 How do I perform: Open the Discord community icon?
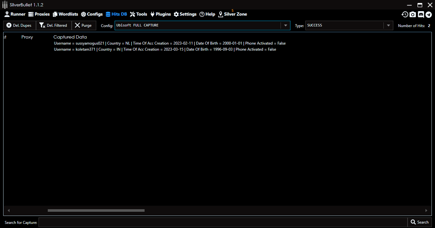coord(421,14)
